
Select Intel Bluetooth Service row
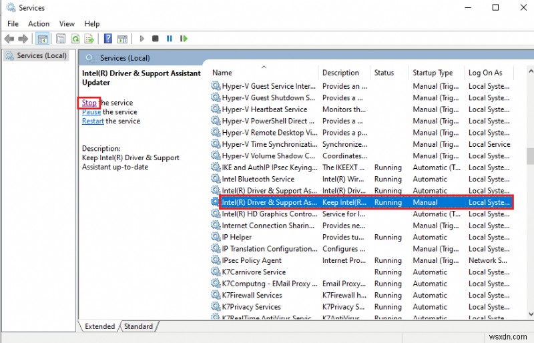pyautogui.click(x=361, y=179)
